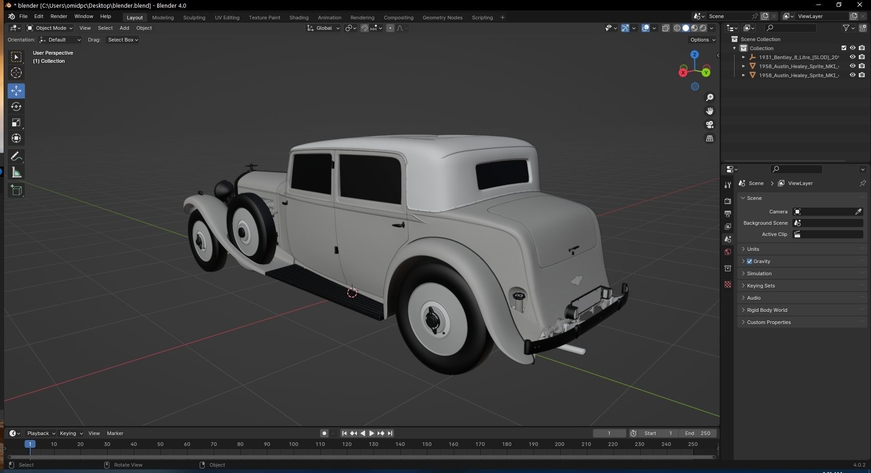Add a new workspace with plus button
This screenshot has height=473, width=871.
click(x=502, y=18)
